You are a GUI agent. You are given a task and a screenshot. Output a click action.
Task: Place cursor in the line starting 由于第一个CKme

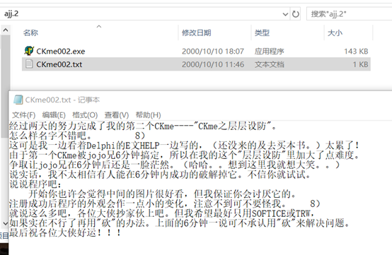tap(185, 155)
